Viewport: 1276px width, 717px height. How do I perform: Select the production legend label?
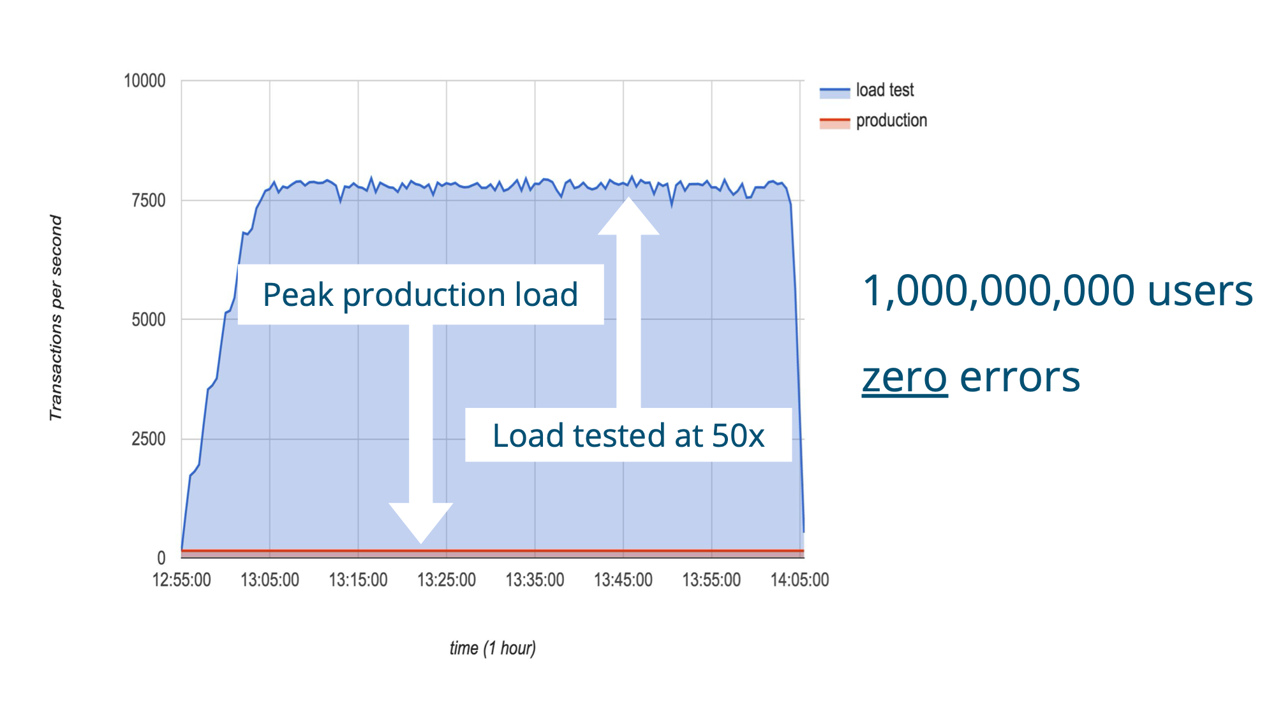pos(891,120)
